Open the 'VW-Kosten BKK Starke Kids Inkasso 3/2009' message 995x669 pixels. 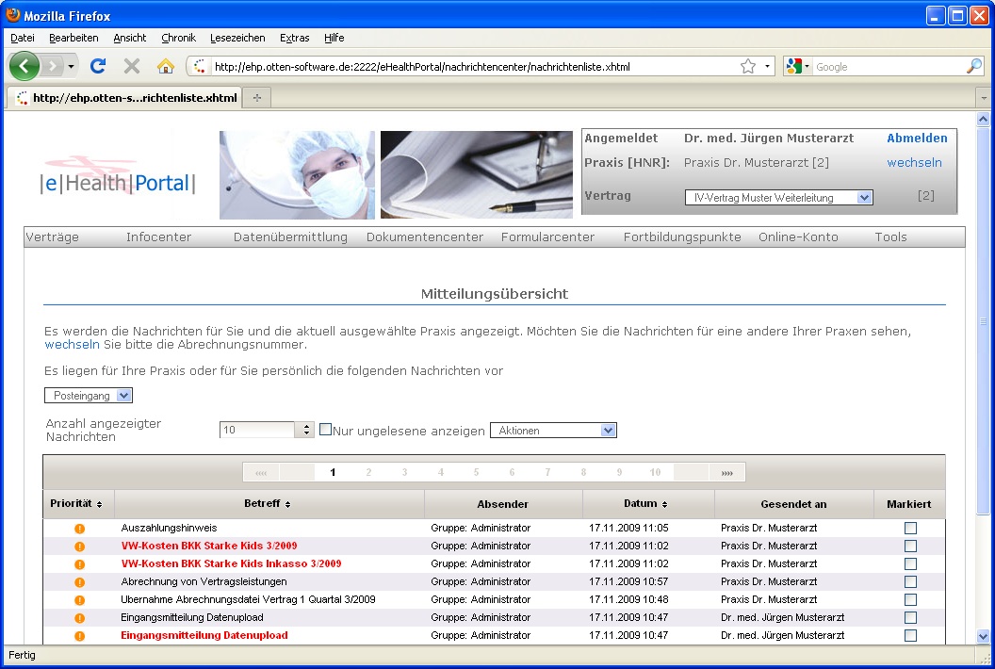231,563
